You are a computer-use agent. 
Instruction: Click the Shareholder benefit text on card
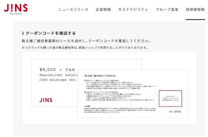[x=58, y=75]
